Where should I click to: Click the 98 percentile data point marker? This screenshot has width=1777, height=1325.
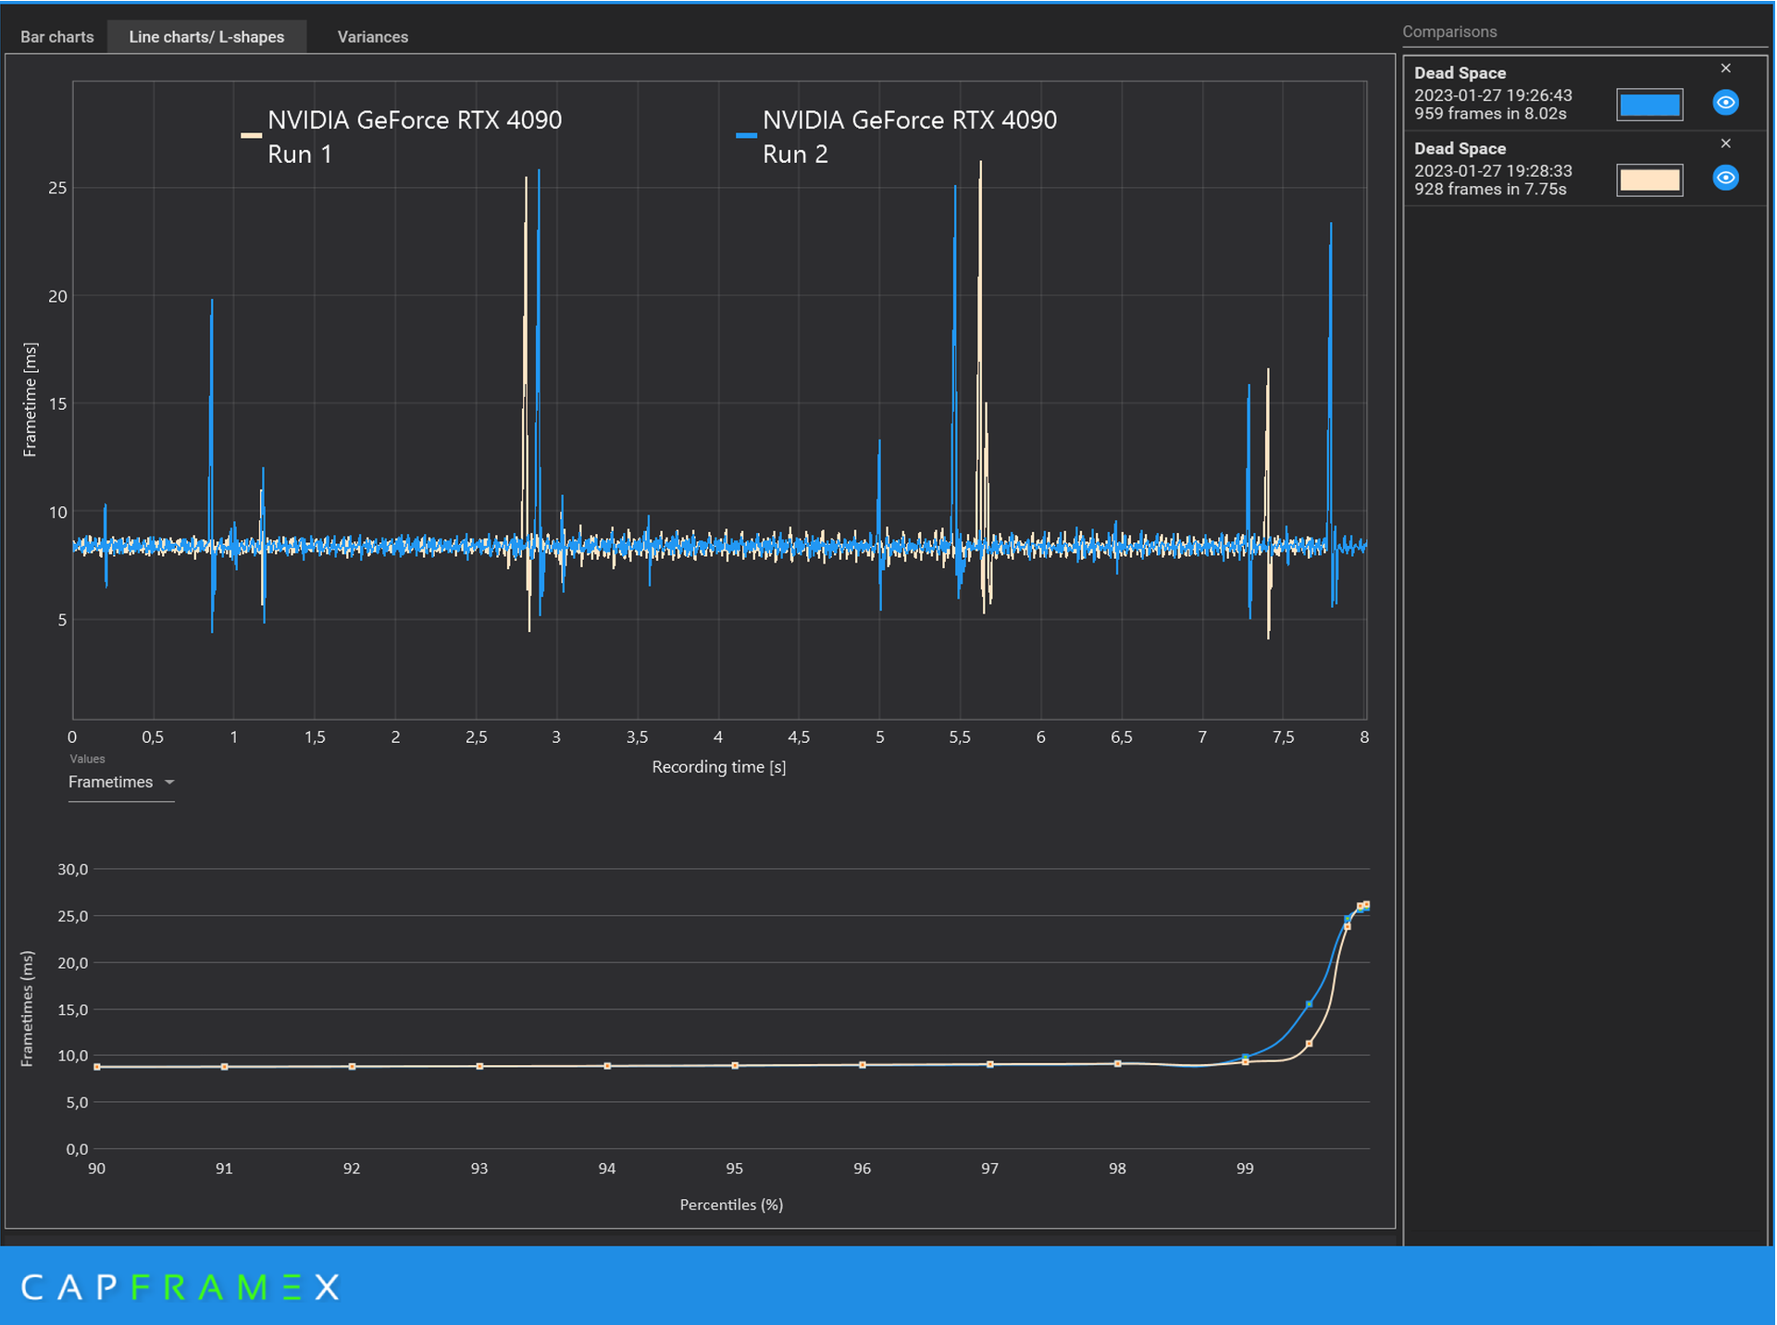pos(1117,1064)
